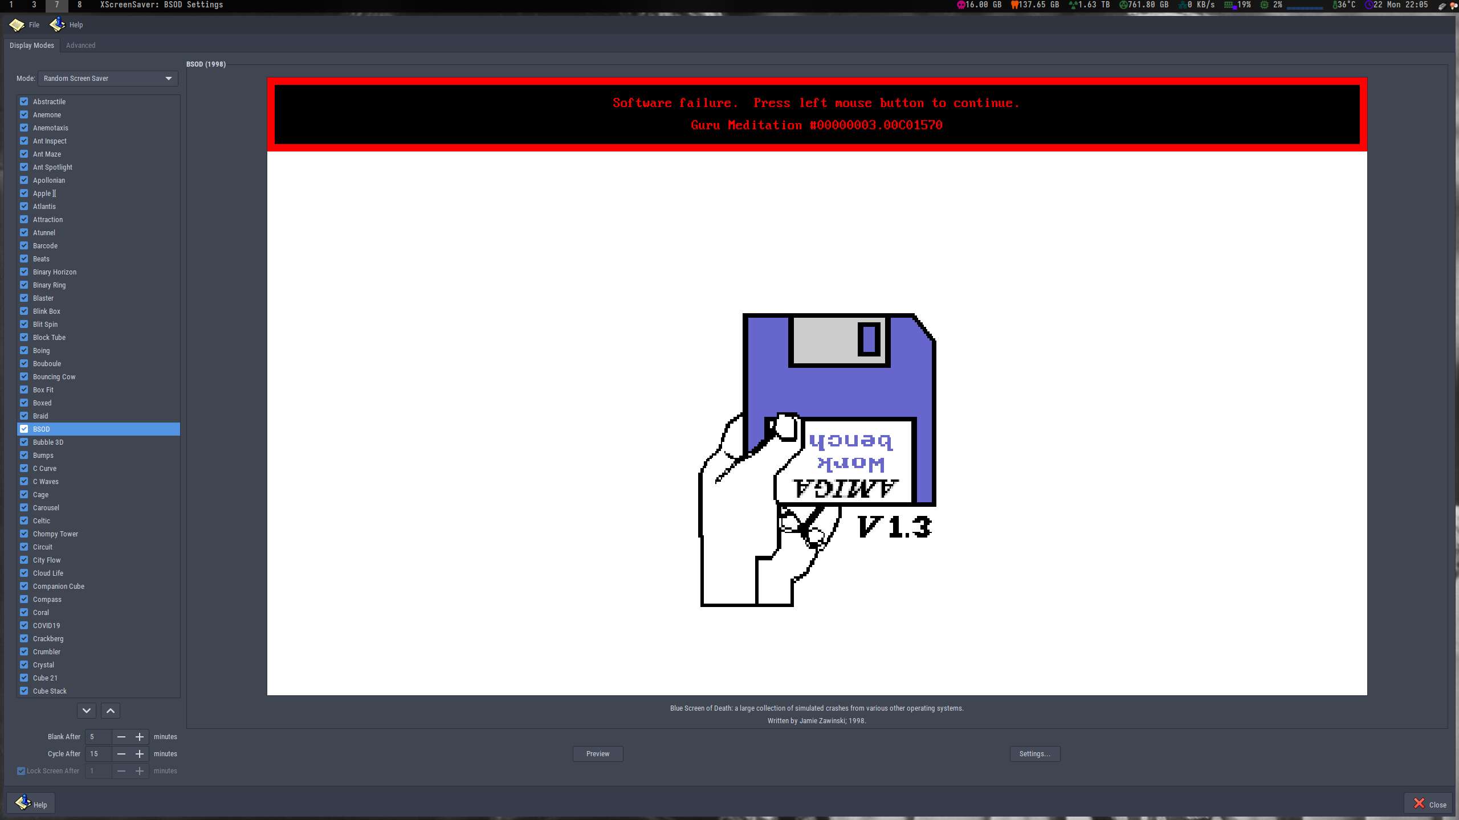1459x820 pixels.
Task: Increase the Blank After minutes with plus
Action: click(x=140, y=737)
